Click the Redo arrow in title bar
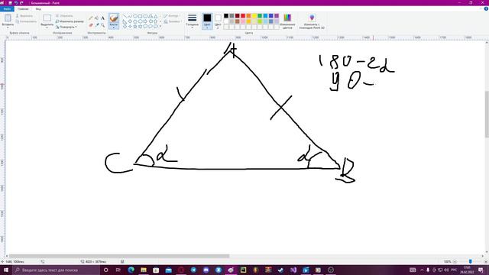Viewport: 489px width, 275px height. [x=21, y=3]
